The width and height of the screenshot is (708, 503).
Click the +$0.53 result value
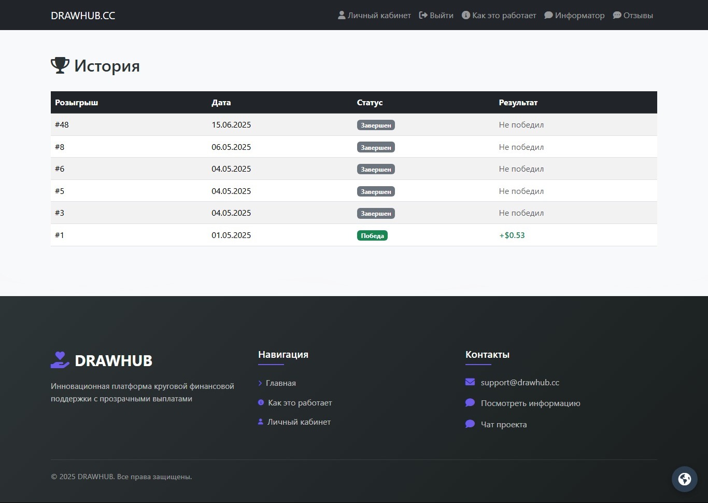click(512, 235)
